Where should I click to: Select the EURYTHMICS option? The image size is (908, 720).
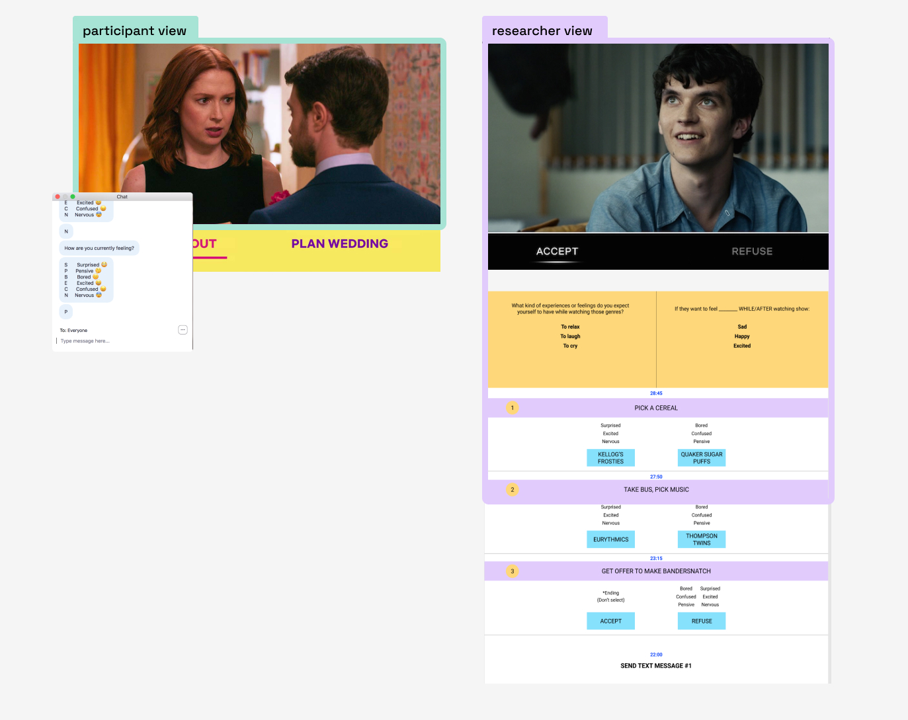click(x=610, y=540)
